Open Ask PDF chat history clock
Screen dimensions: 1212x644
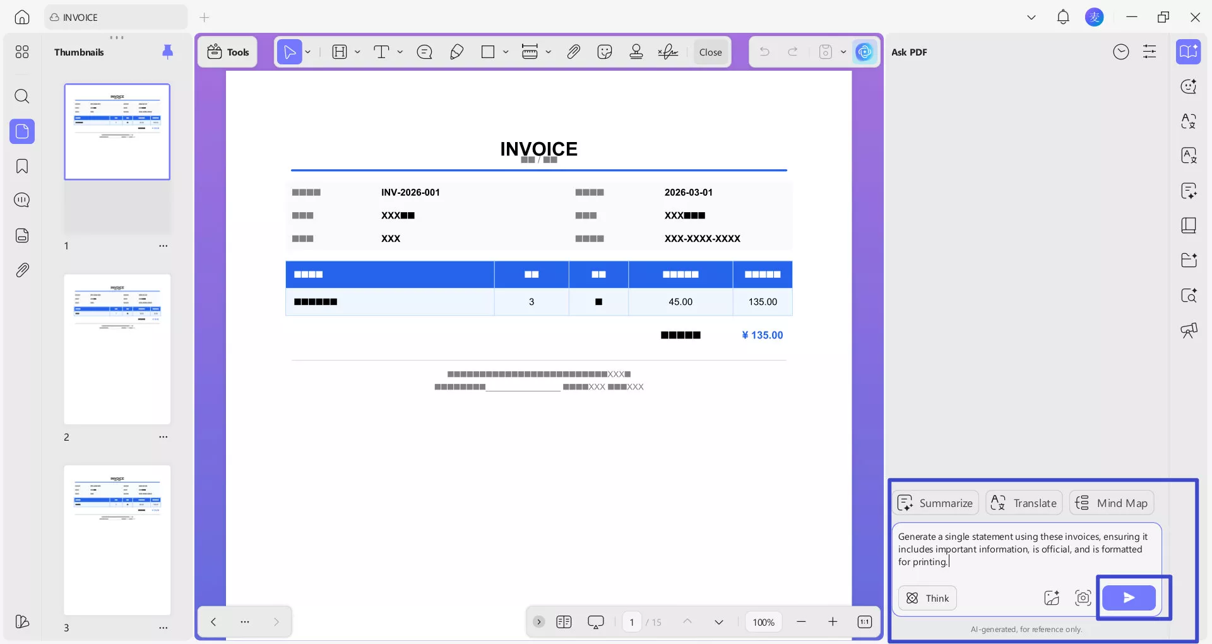point(1121,52)
